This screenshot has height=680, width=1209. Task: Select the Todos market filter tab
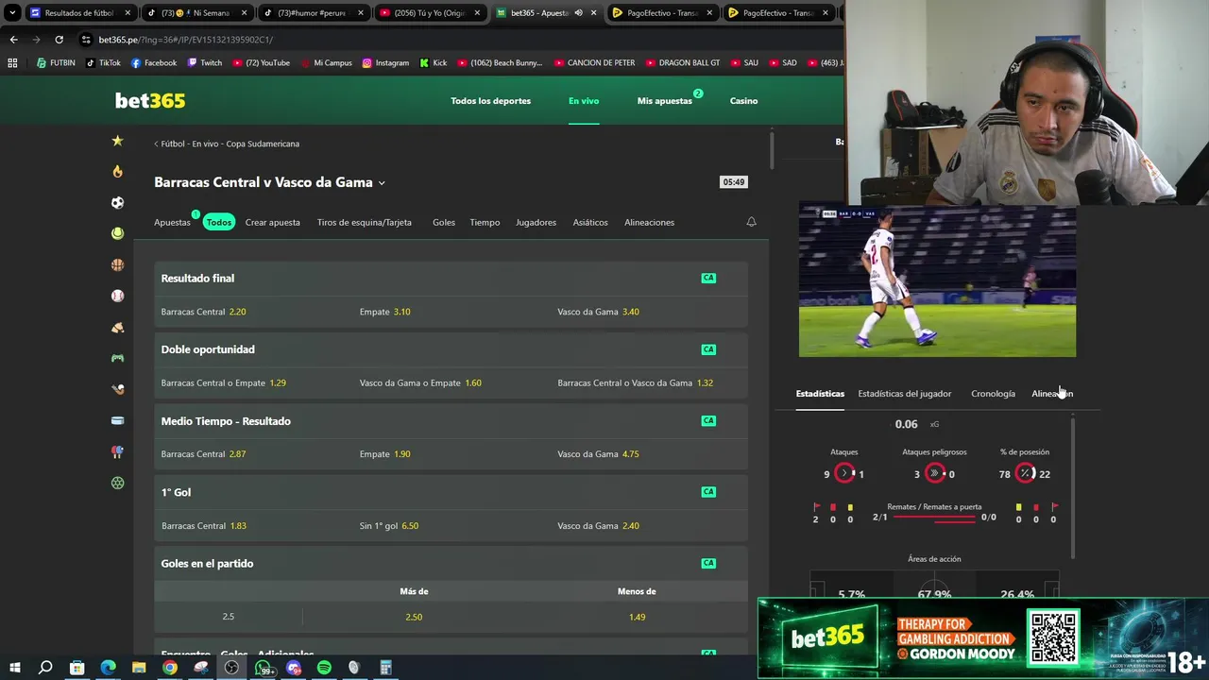pyautogui.click(x=219, y=223)
